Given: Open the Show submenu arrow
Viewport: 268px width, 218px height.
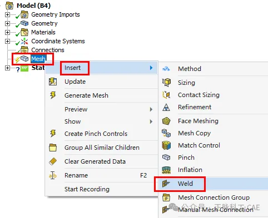Looking at the screenshot, I should click(x=151, y=121).
